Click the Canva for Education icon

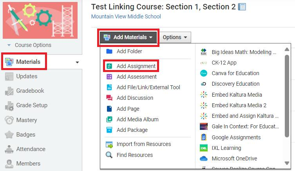tap(203, 73)
